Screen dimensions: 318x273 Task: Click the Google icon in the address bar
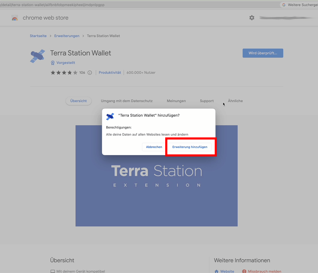(284, 5)
